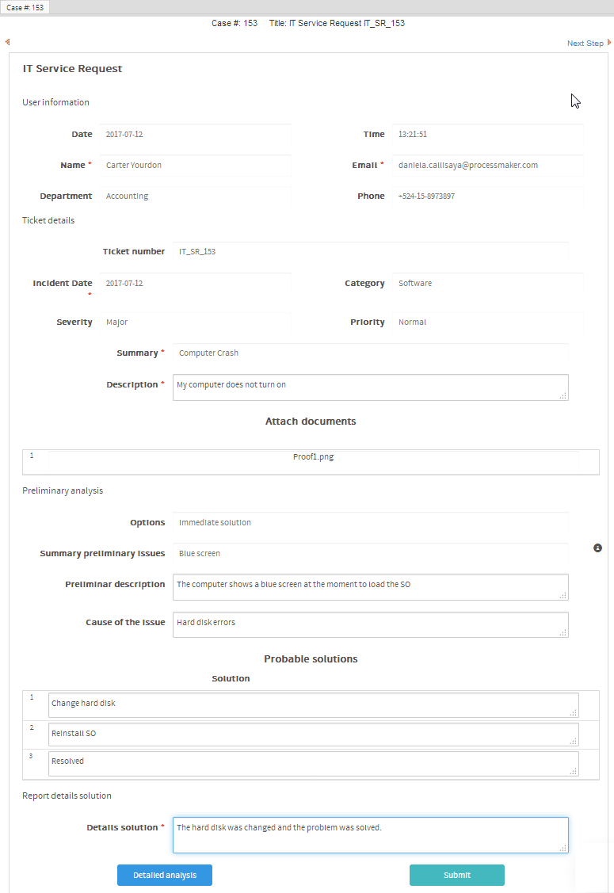Open the attached Proof1.png file

click(313, 457)
